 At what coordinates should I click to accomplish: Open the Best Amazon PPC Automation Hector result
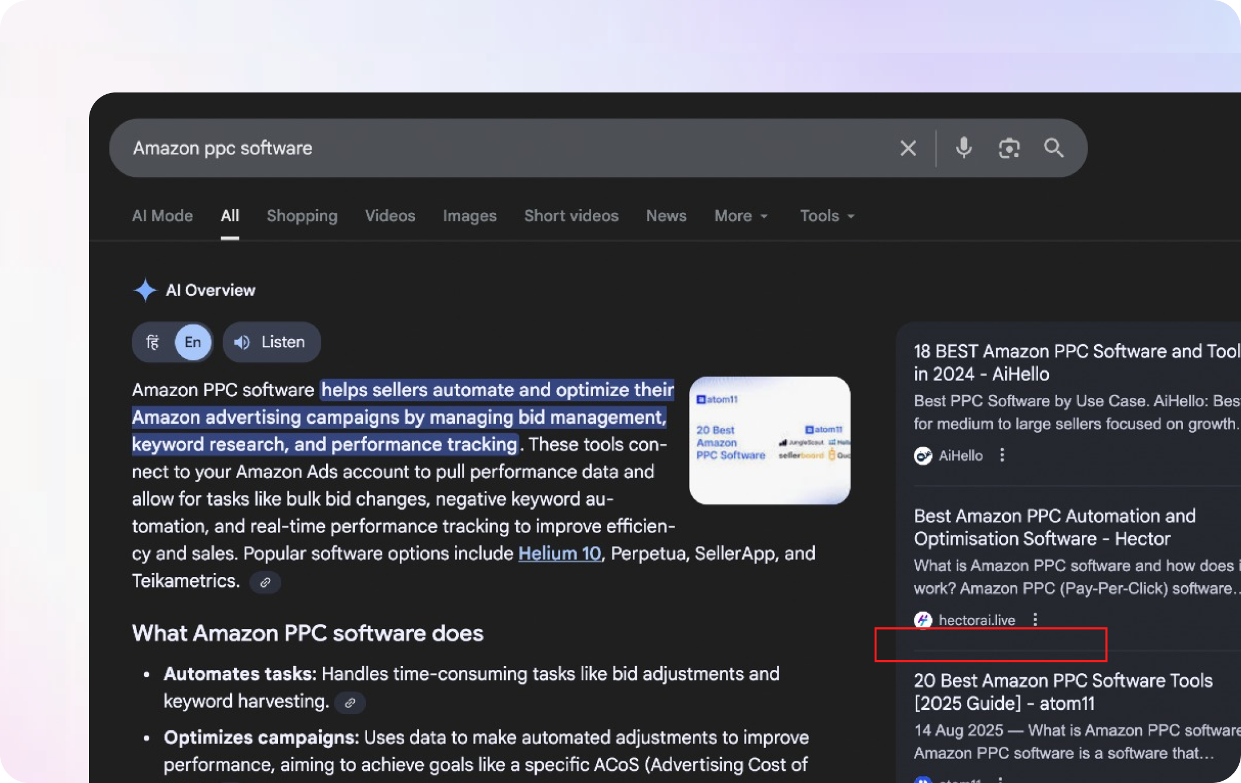point(1055,527)
